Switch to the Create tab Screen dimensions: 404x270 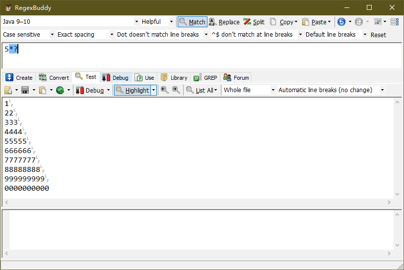[19, 77]
